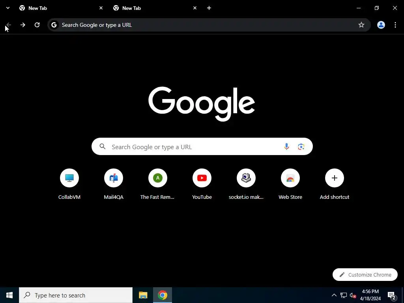Restore down the Chrome window
The width and height of the screenshot is (404, 303).
[377, 8]
